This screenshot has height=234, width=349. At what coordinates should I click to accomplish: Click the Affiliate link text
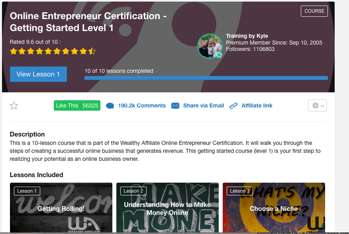(257, 105)
